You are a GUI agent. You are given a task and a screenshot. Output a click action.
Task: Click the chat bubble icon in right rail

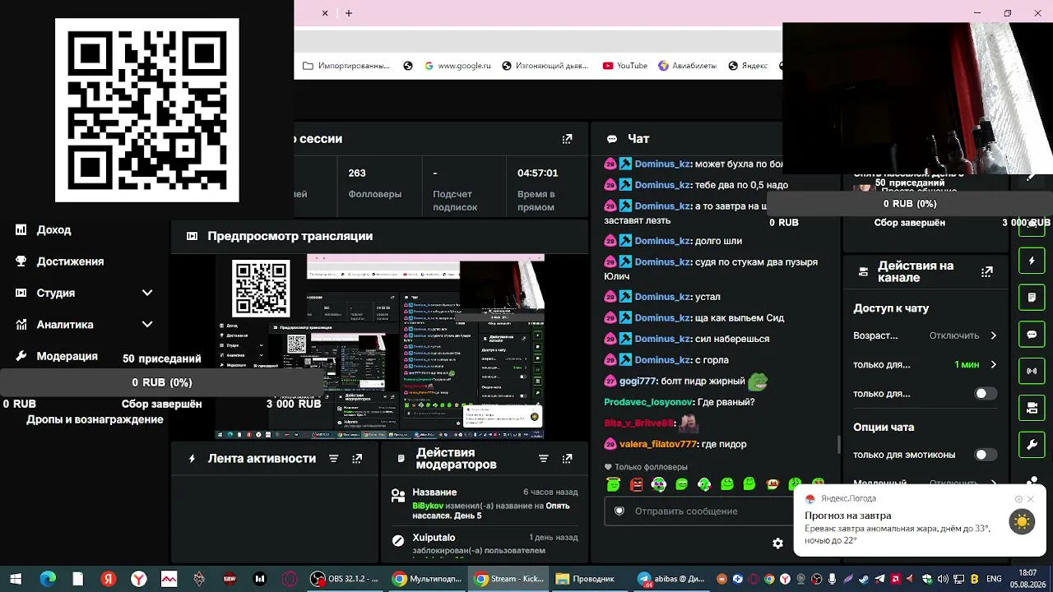point(1032,335)
